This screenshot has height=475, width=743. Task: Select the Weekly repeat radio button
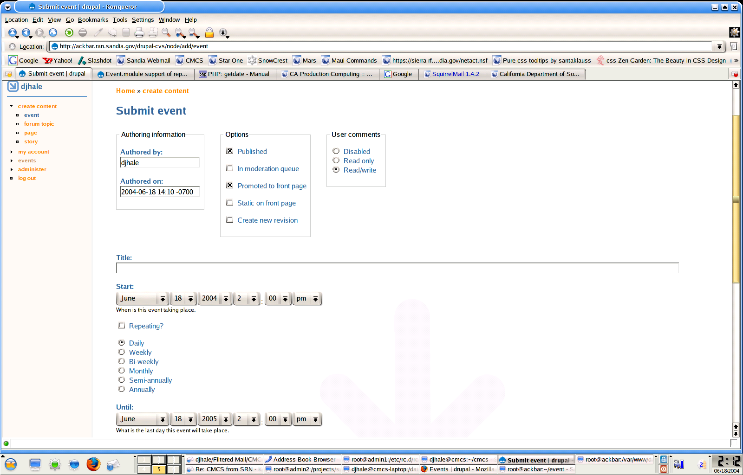tap(122, 352)
